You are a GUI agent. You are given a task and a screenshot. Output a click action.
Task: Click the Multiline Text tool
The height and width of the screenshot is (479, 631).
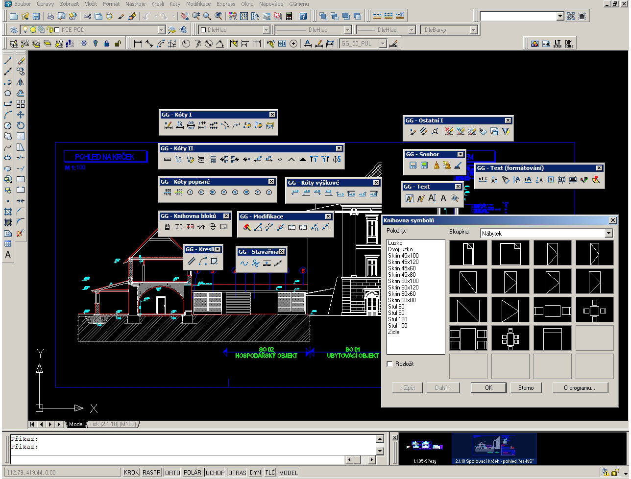point(7,255)
